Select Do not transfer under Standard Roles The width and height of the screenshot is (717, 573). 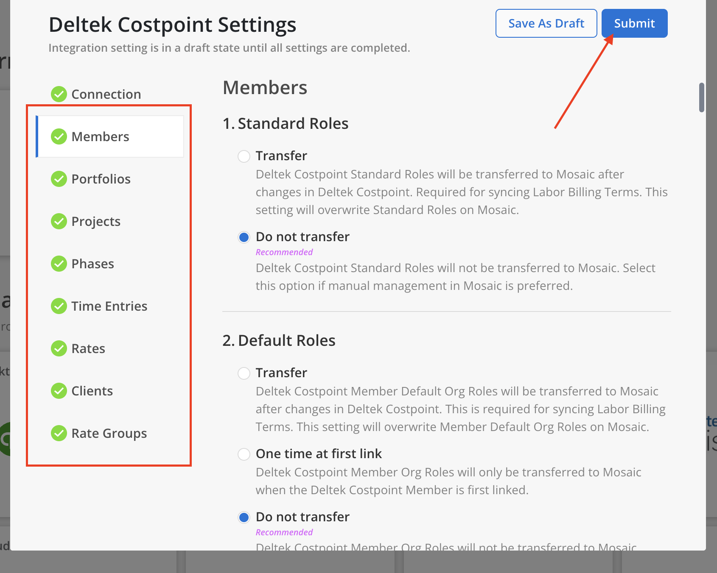pyautogui.click(x=244, y=237)
